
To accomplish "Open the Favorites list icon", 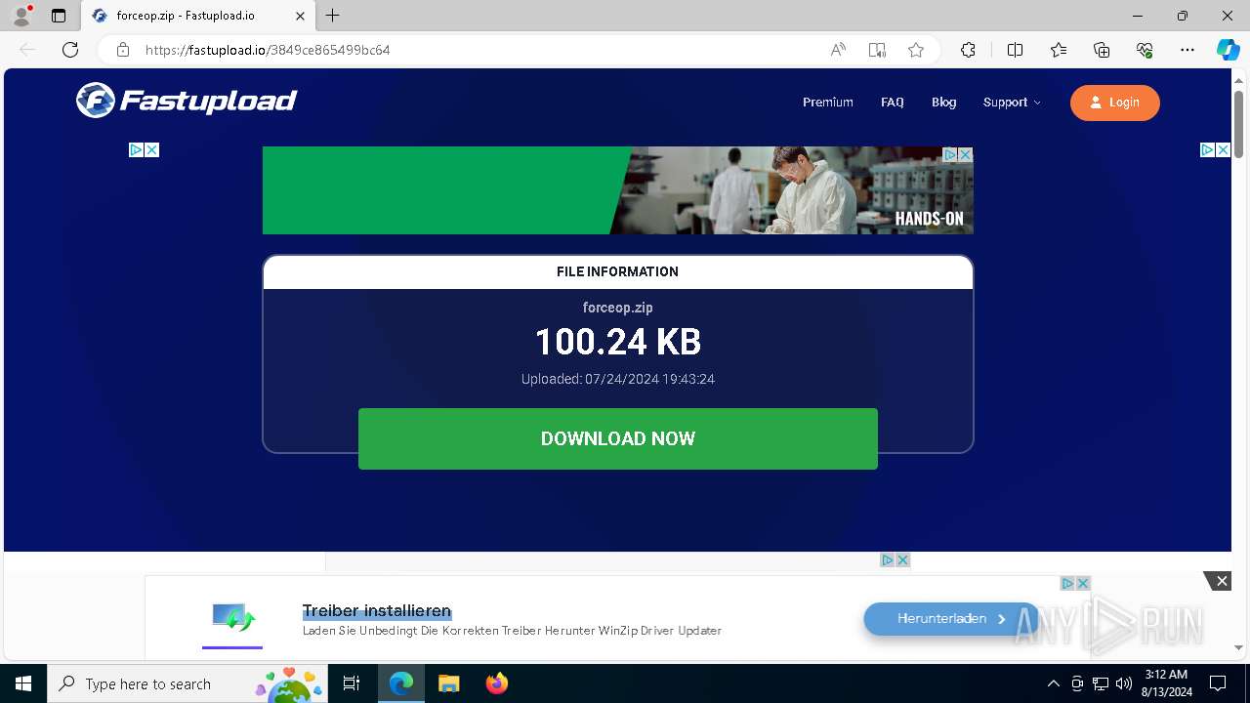I will [1059, 50].
